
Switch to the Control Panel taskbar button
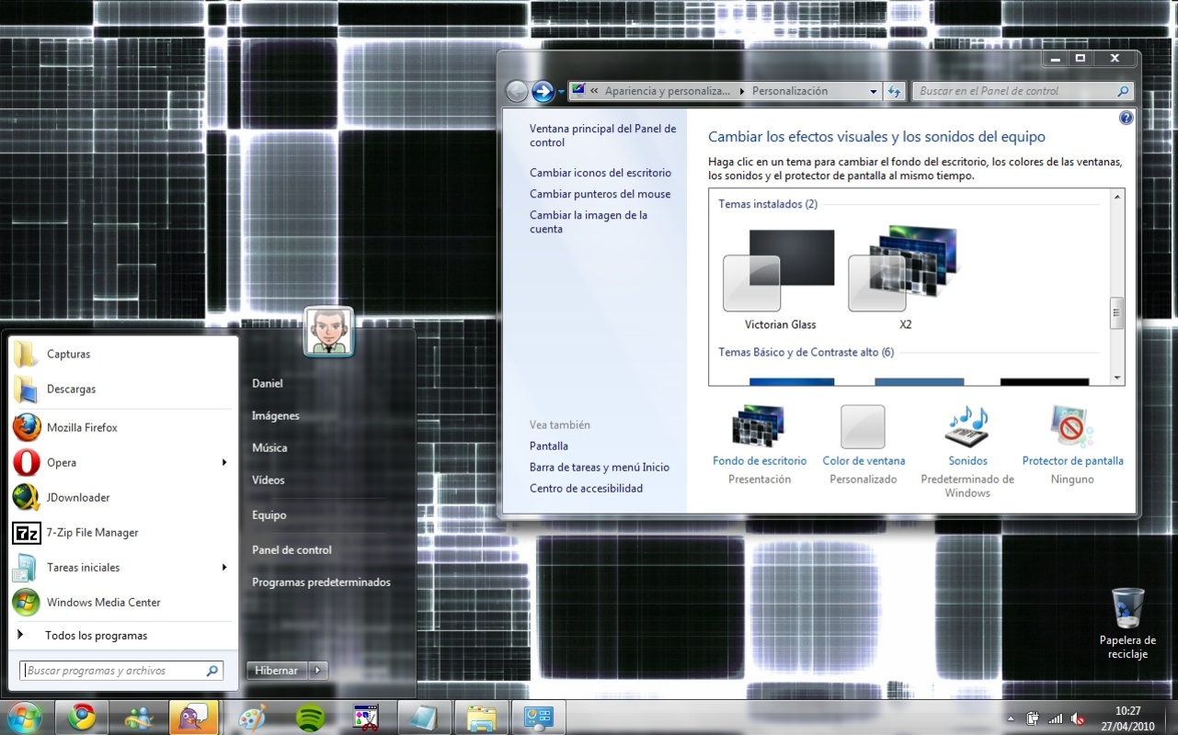coord(537,717)
